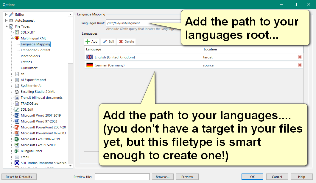Expand the Email node
316x183 pixels.
tap(12, 157)
